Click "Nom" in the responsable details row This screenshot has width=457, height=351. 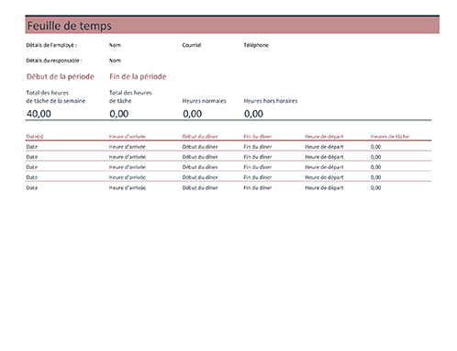pos(115,61)
